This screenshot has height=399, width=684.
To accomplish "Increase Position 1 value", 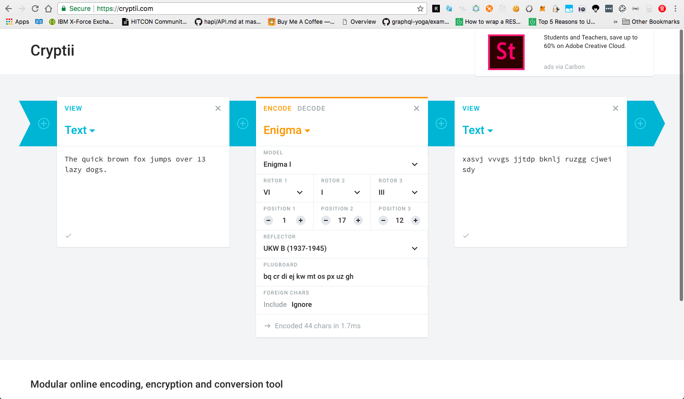I will click(x=301, y=220).
